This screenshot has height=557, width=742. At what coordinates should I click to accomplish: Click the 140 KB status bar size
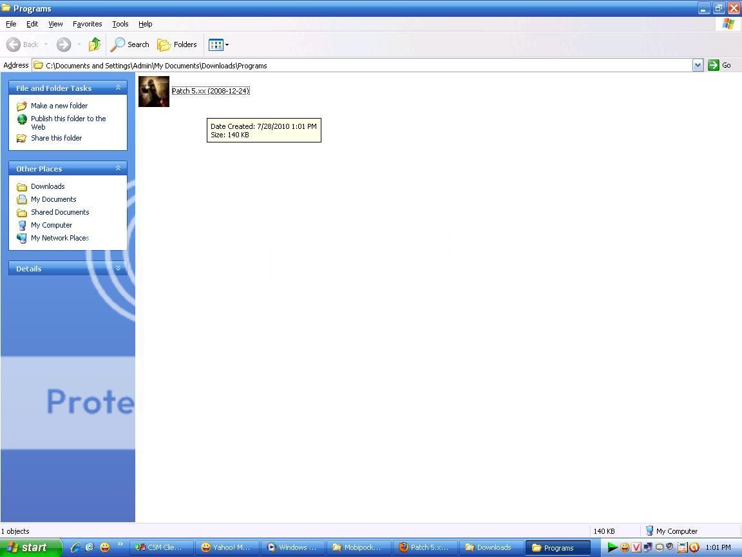[x=604, y=531]
